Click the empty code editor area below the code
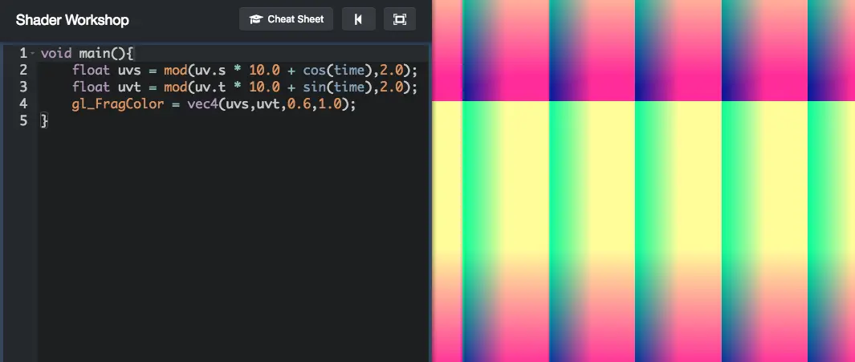The image size is (855, 362). click(234, 246)
